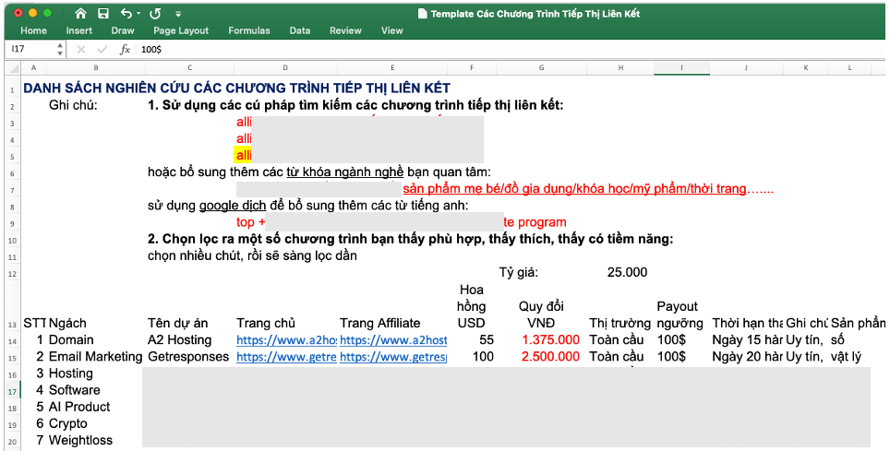Select the Software niche cell
The width and height of the screenshot is (890, 451).
click(x=75, y=391)
